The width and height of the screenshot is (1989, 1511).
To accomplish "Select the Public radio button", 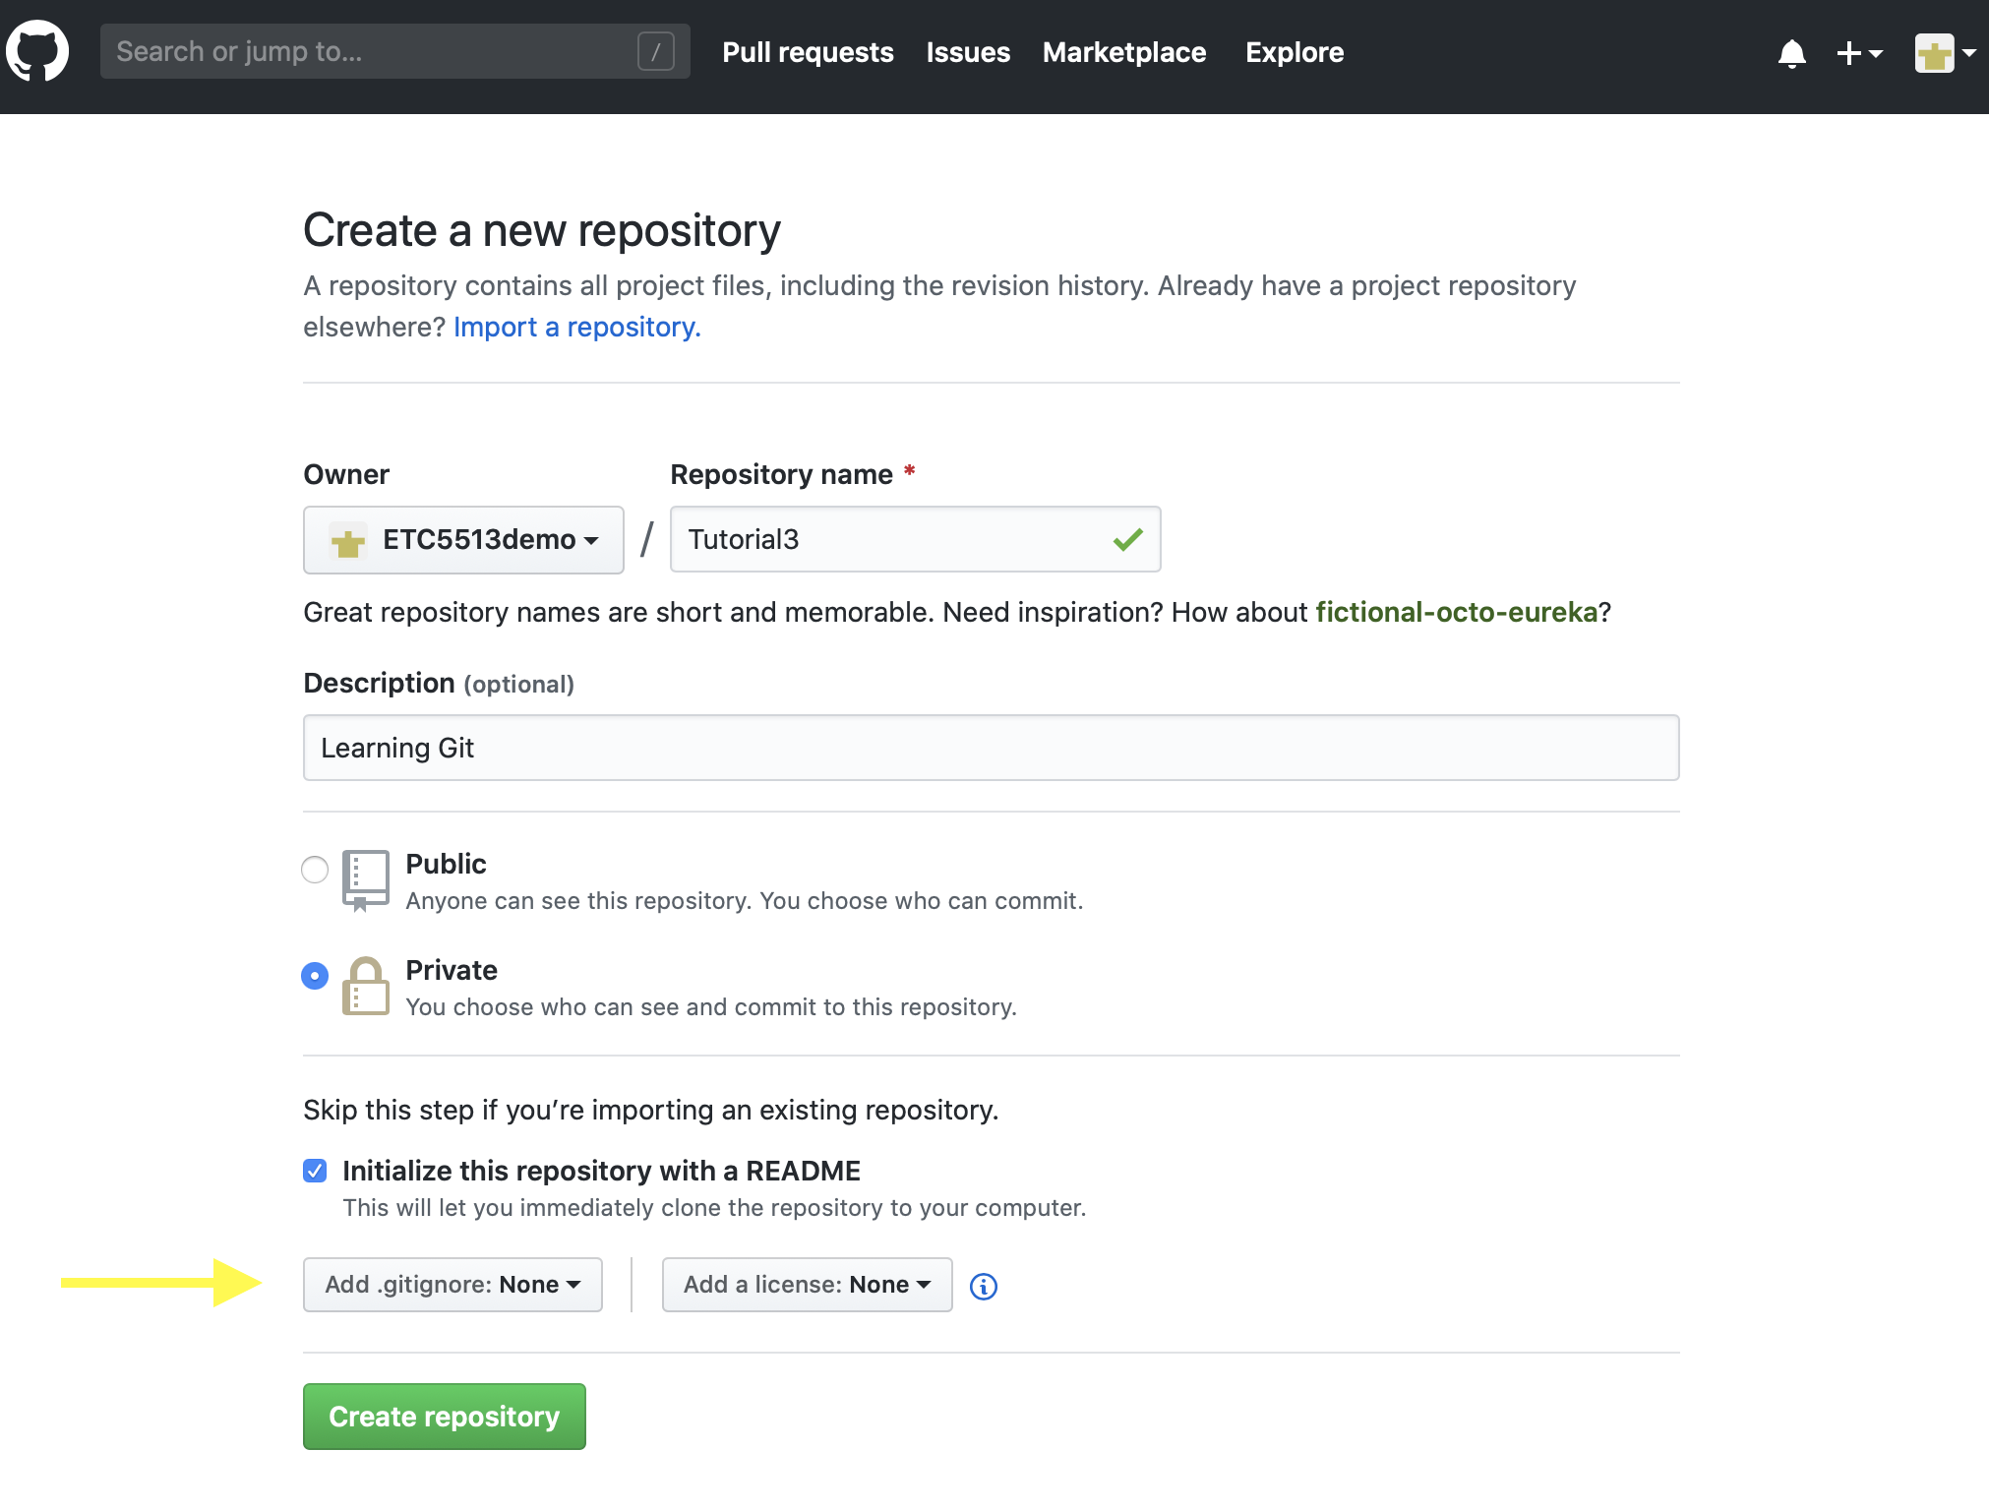I will point(315,870).
